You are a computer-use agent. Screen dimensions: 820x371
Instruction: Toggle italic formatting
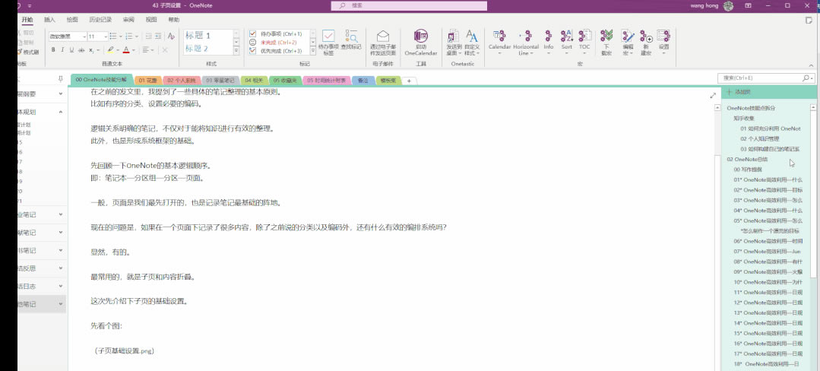click(63, 50)
